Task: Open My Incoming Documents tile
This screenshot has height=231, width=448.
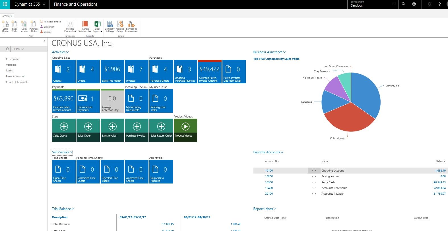Action: point(137,101)
